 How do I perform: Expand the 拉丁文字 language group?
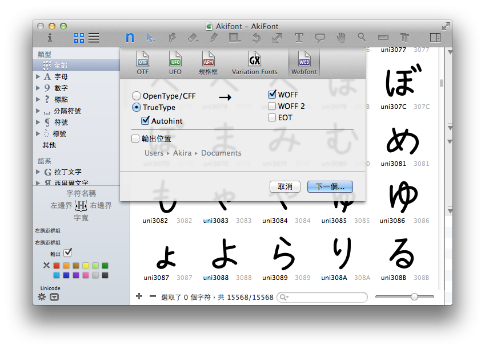click(x=38, y=172)
